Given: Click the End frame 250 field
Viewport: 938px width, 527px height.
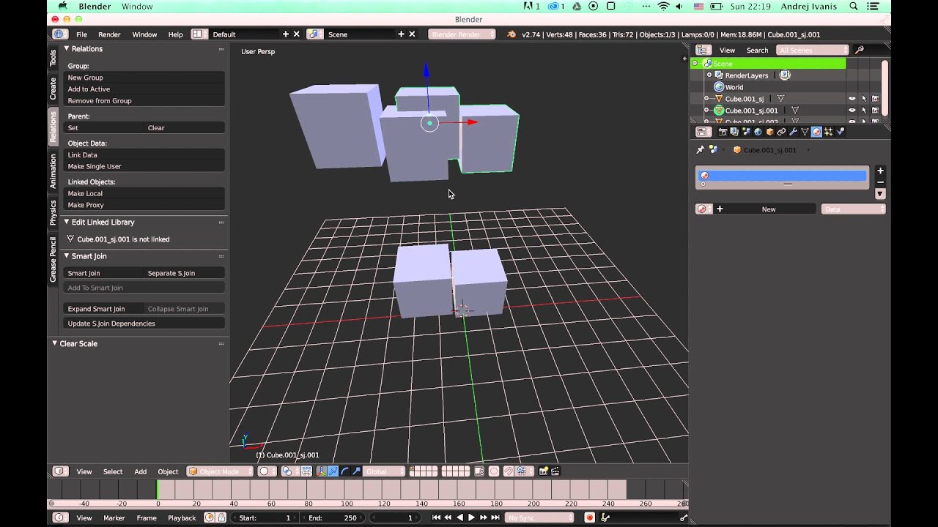Looking at the screenshot, I should point(333,517).
